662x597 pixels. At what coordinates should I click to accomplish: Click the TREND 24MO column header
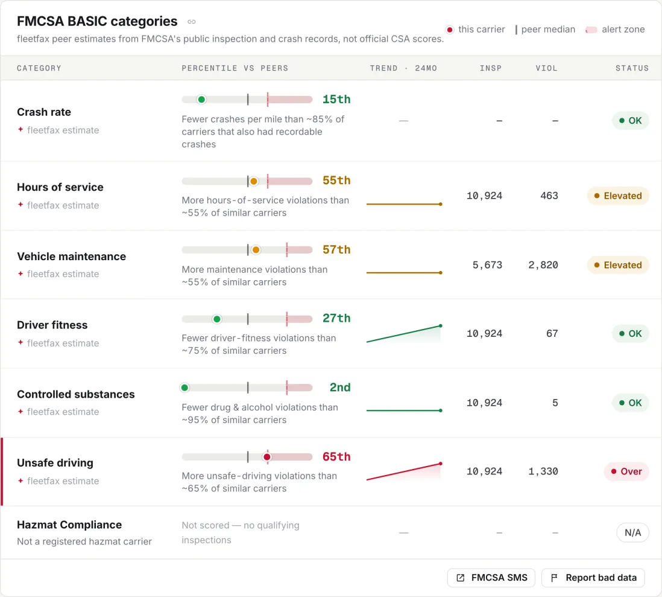pyautogui.click(x=403, y=68)
